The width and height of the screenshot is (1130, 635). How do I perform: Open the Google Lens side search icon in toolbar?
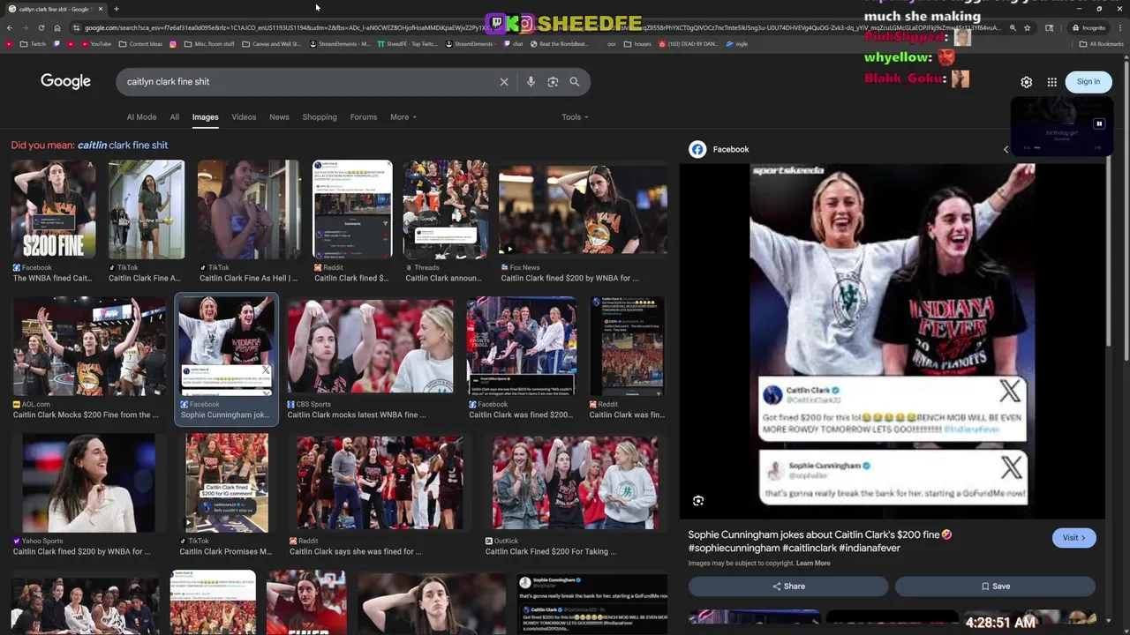(x=1049, y=27)
